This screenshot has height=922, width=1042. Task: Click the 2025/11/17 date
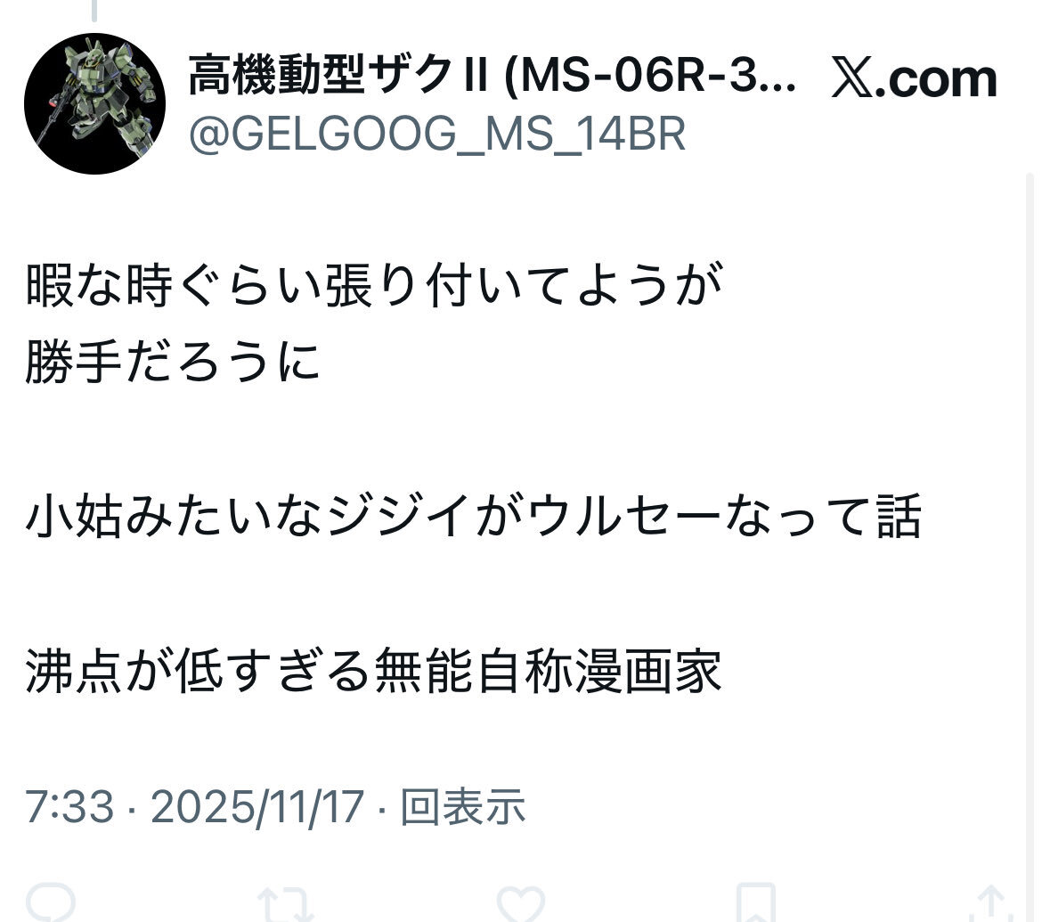257,807
